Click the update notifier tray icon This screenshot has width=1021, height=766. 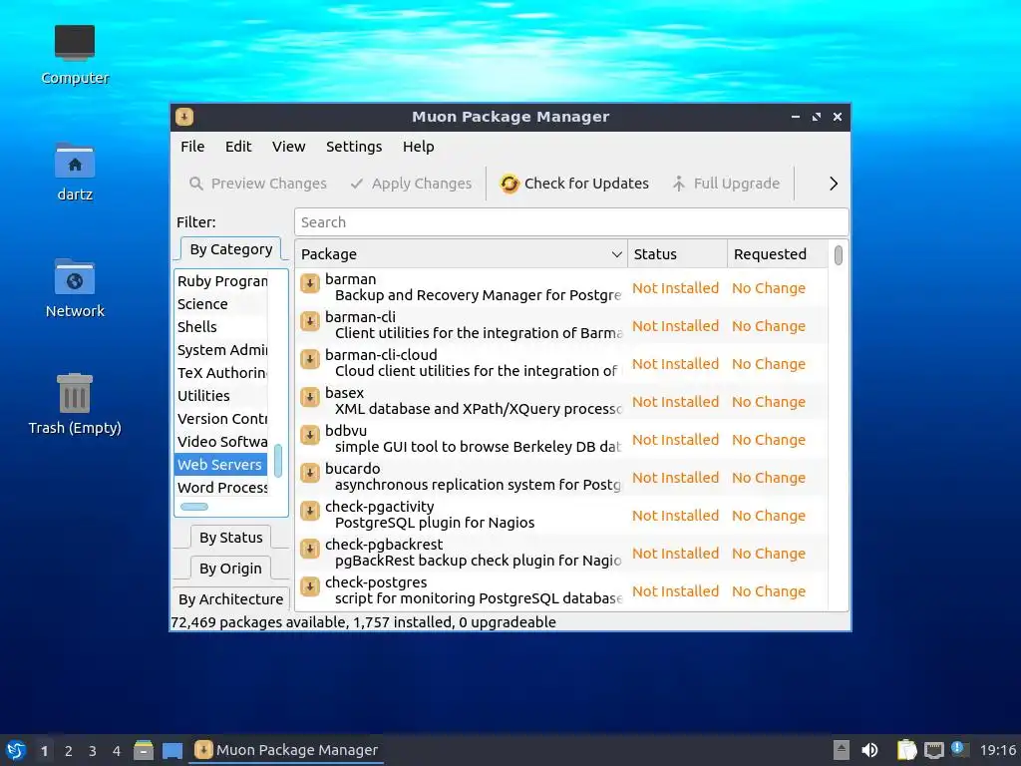[x=960, y=749]
